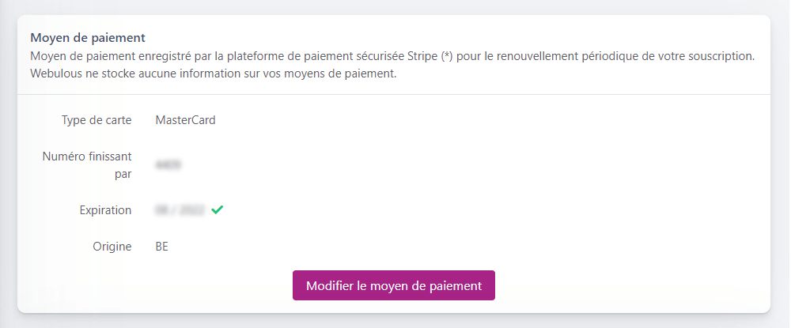791x328 pixels.
Task: Click the Moyen de paiement heading
Action: coord(88,37)
